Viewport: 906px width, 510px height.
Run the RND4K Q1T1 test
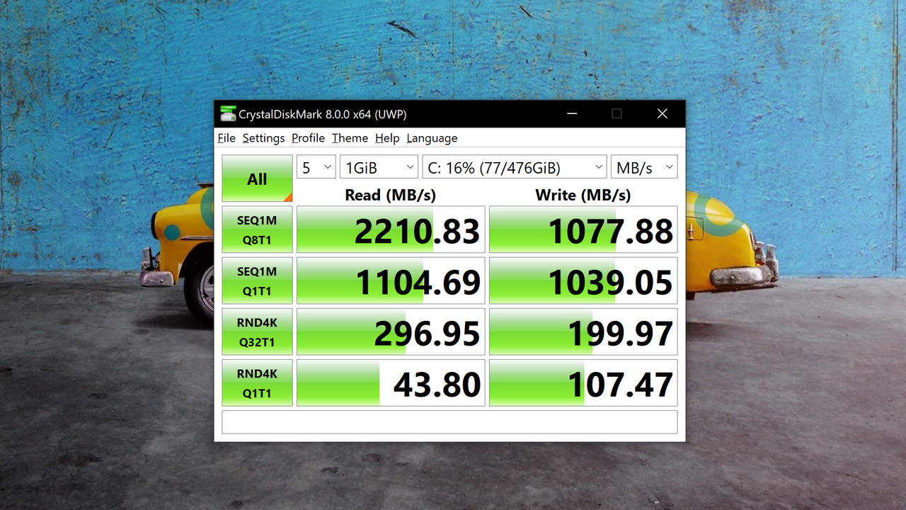pyautogui.click(x=257, y=382)
